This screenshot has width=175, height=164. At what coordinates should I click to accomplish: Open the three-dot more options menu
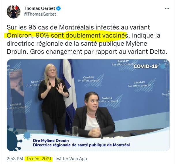[x=167, y=8]
